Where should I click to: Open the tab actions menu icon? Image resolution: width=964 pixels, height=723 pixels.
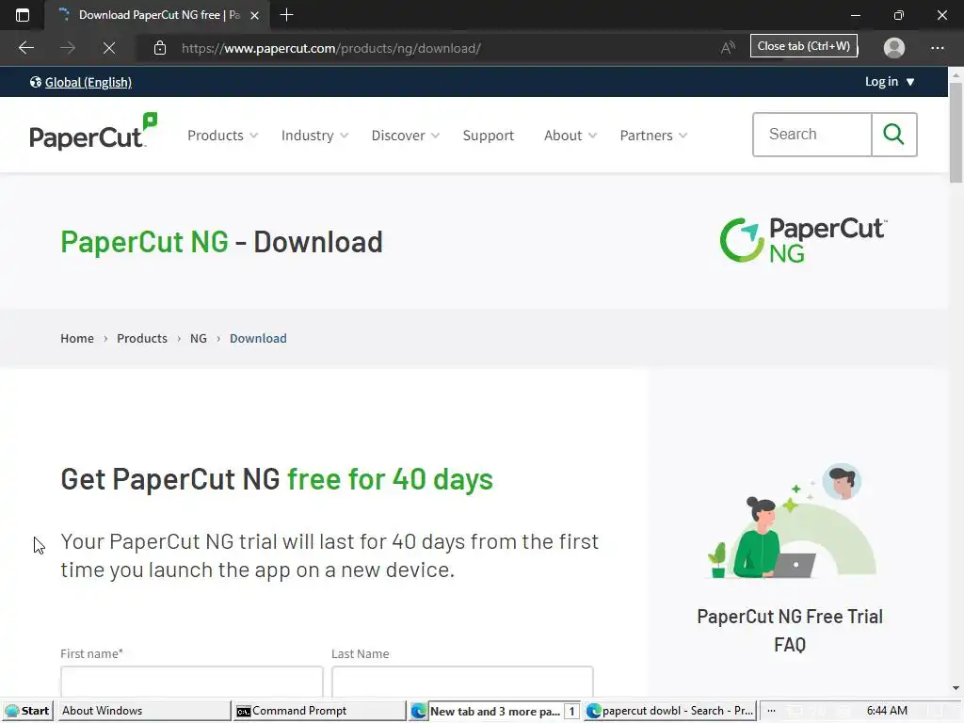click(23, 15)
